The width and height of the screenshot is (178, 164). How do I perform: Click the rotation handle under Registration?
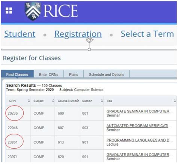[x=90, y=40]
